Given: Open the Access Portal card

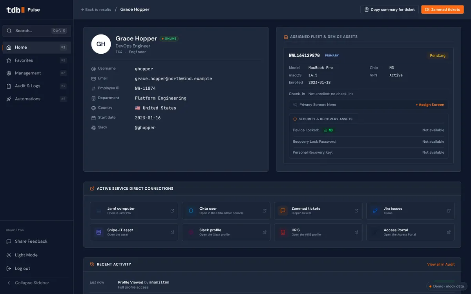Looking at the screenshot, I should 411,232.
